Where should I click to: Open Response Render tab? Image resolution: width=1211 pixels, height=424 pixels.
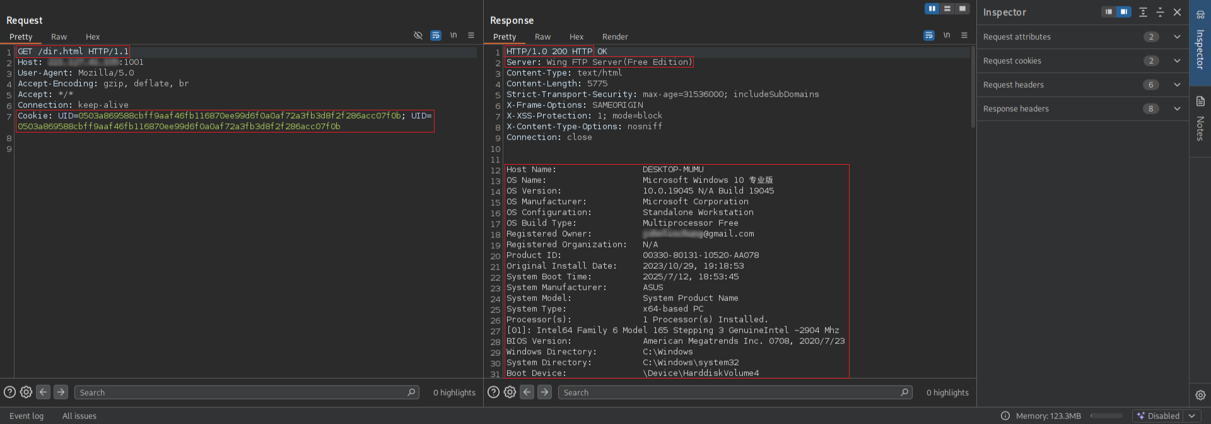point(615,37)
